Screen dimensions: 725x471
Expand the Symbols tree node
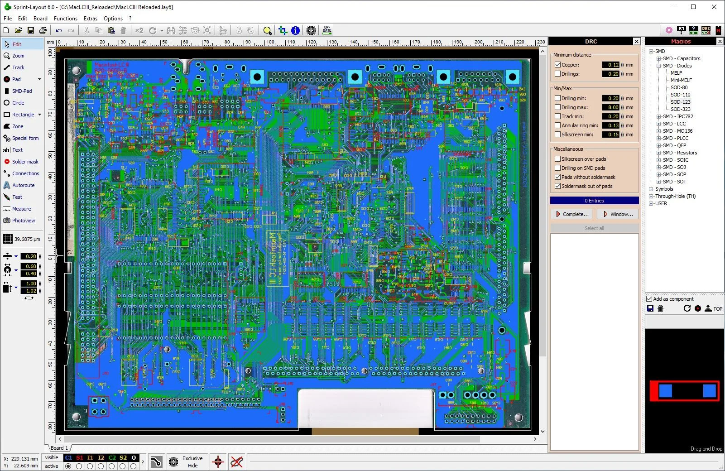(x=651, y=189)
